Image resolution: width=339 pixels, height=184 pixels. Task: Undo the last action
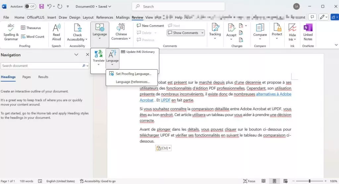49,7
